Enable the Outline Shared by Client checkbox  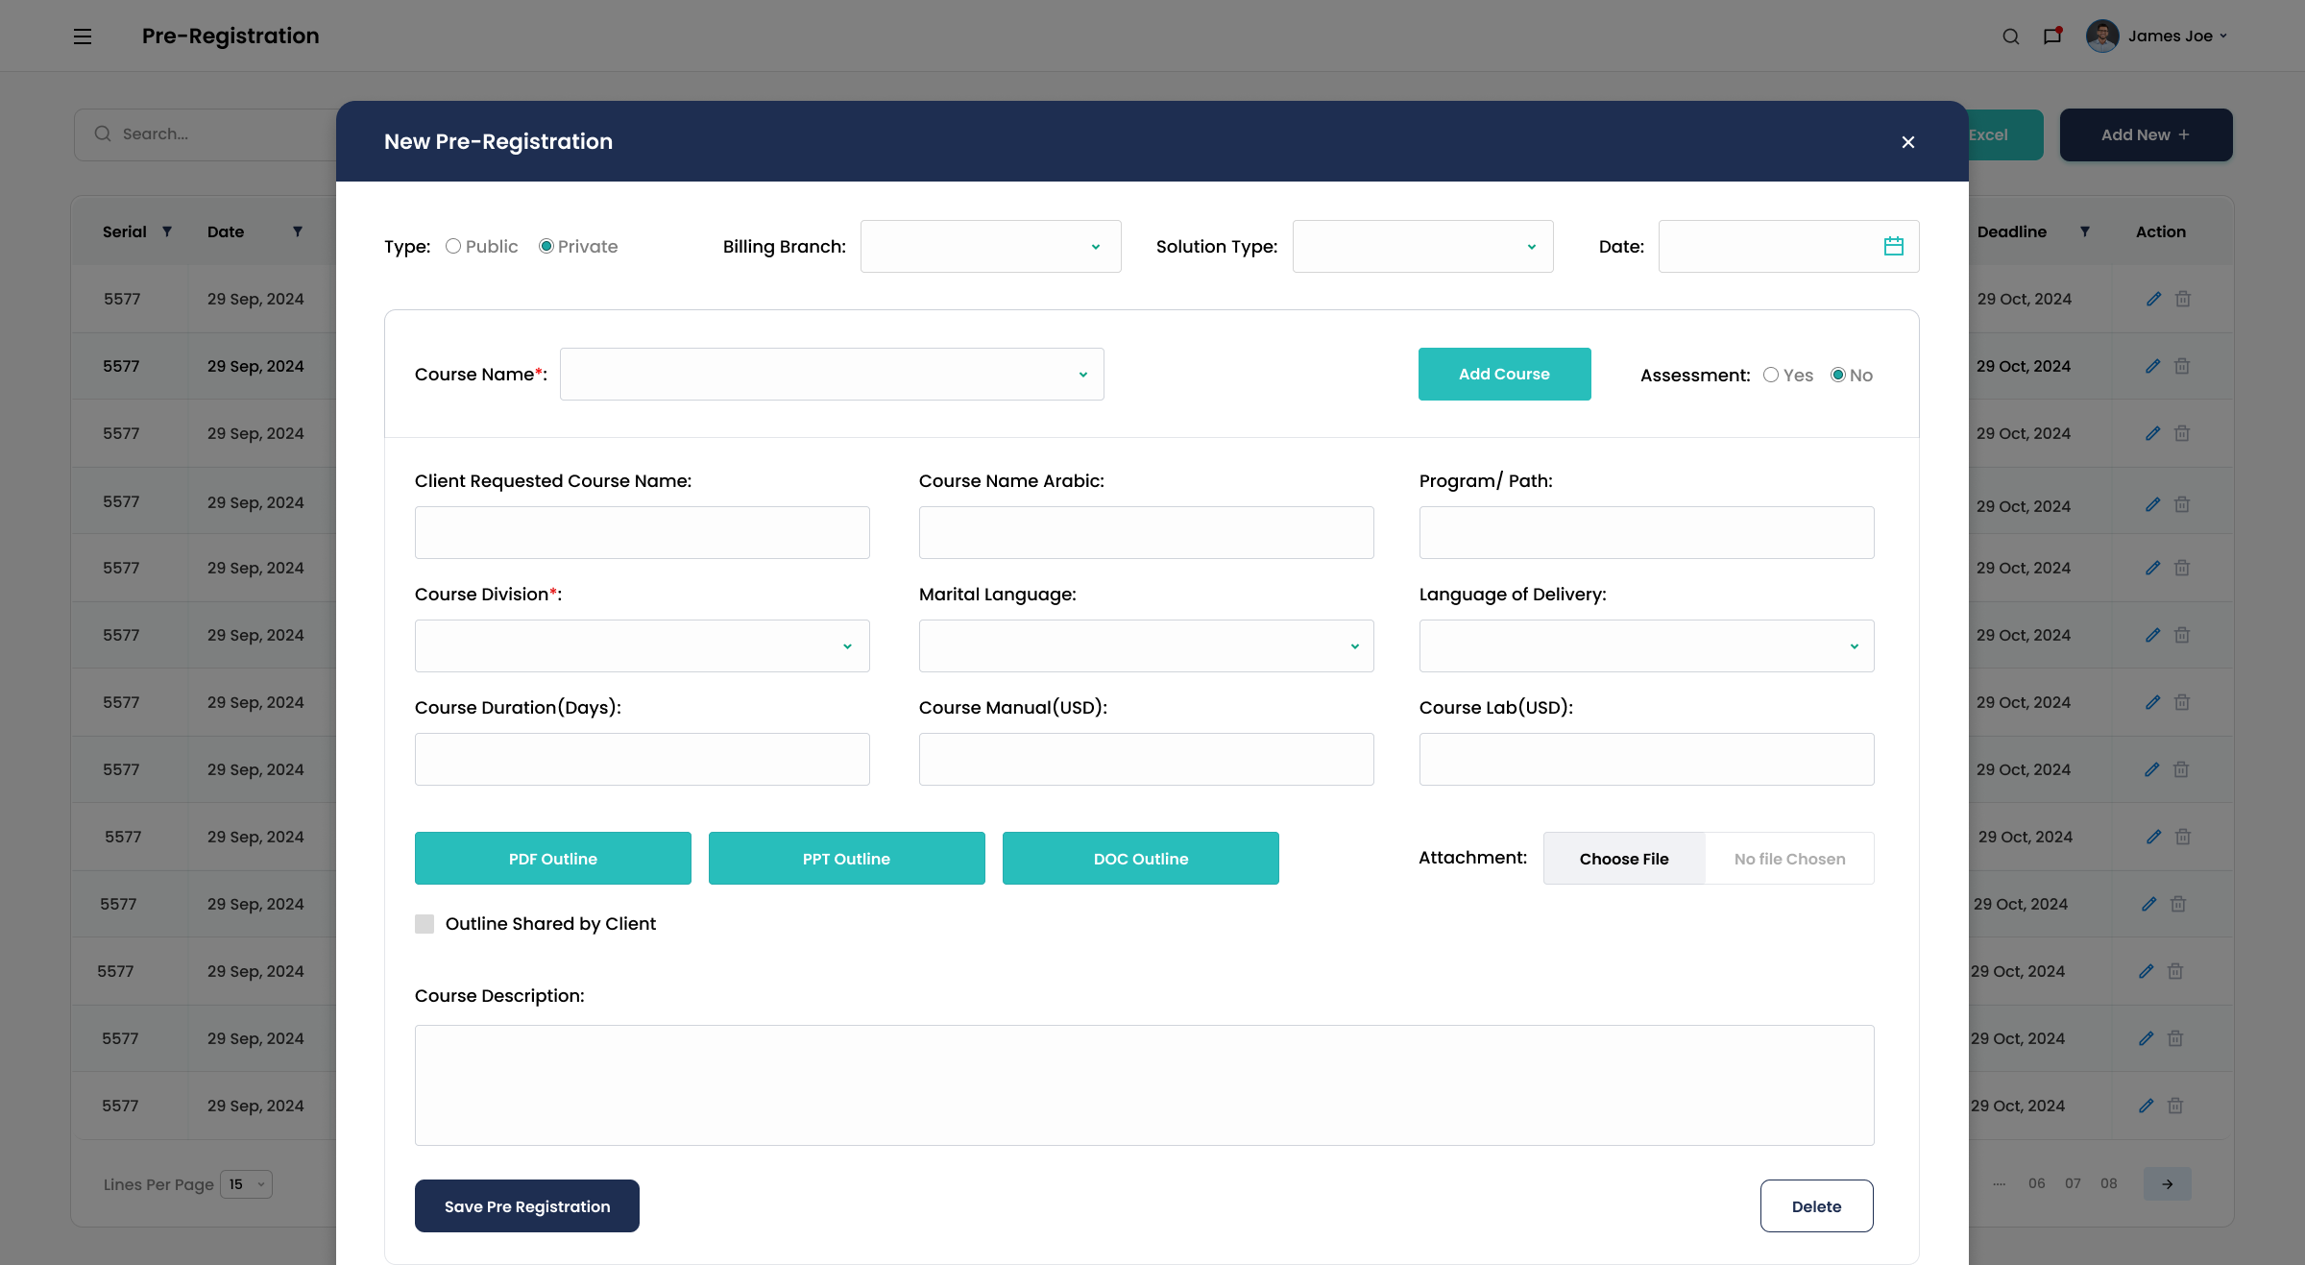[x=425, y=923]
